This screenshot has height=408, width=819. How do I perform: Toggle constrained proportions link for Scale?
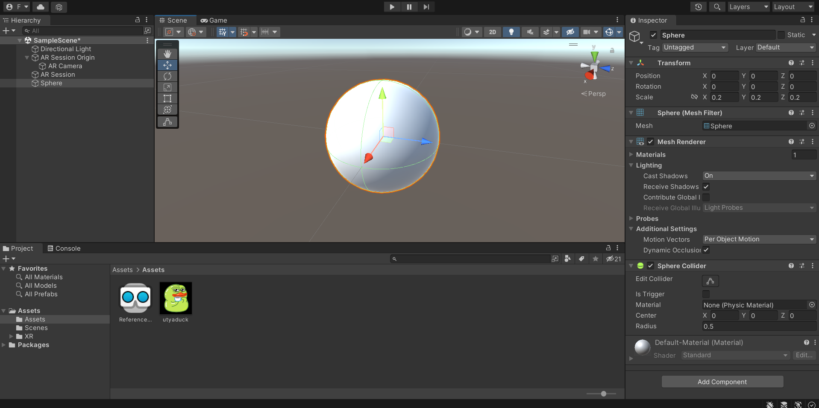pyautogui.click(x=694, y=97)
